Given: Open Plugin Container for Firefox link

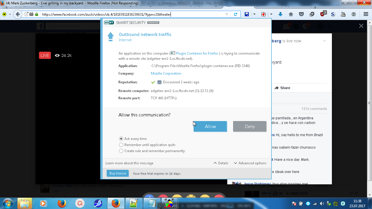Looking at the screenshot, I should [197, 53].
